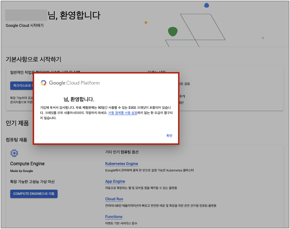Go to COMPUTE ENGINE으로 이동 button

click(34, 194)
